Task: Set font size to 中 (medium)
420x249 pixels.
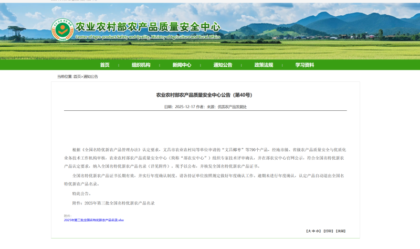Action: tap(313, 231)
